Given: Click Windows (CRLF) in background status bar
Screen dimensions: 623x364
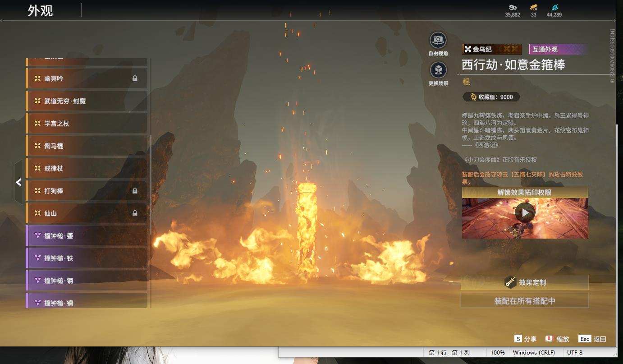Looking at the screenshot, I should (534, 352).
